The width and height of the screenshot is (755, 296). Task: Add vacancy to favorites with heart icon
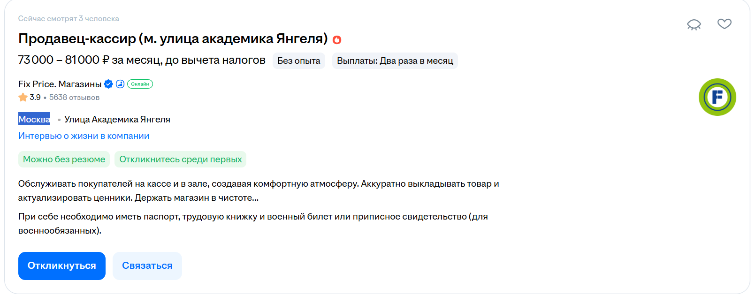tap(724, 23)
